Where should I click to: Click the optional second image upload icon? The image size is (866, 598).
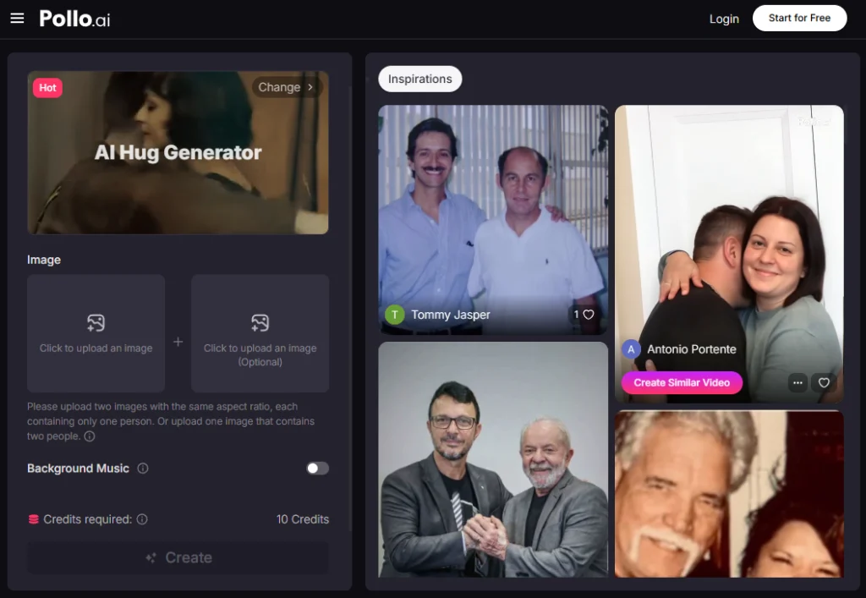click(x=260, y=323)
